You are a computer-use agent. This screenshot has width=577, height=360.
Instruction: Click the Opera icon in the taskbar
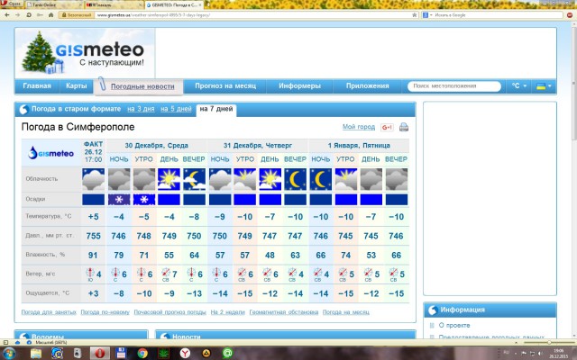(x=101, y=353)
